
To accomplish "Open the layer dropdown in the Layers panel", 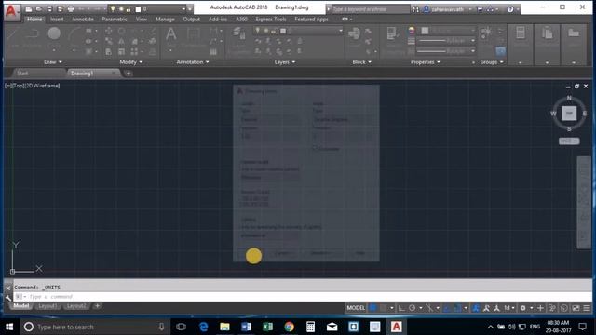I will coord(341,31).
